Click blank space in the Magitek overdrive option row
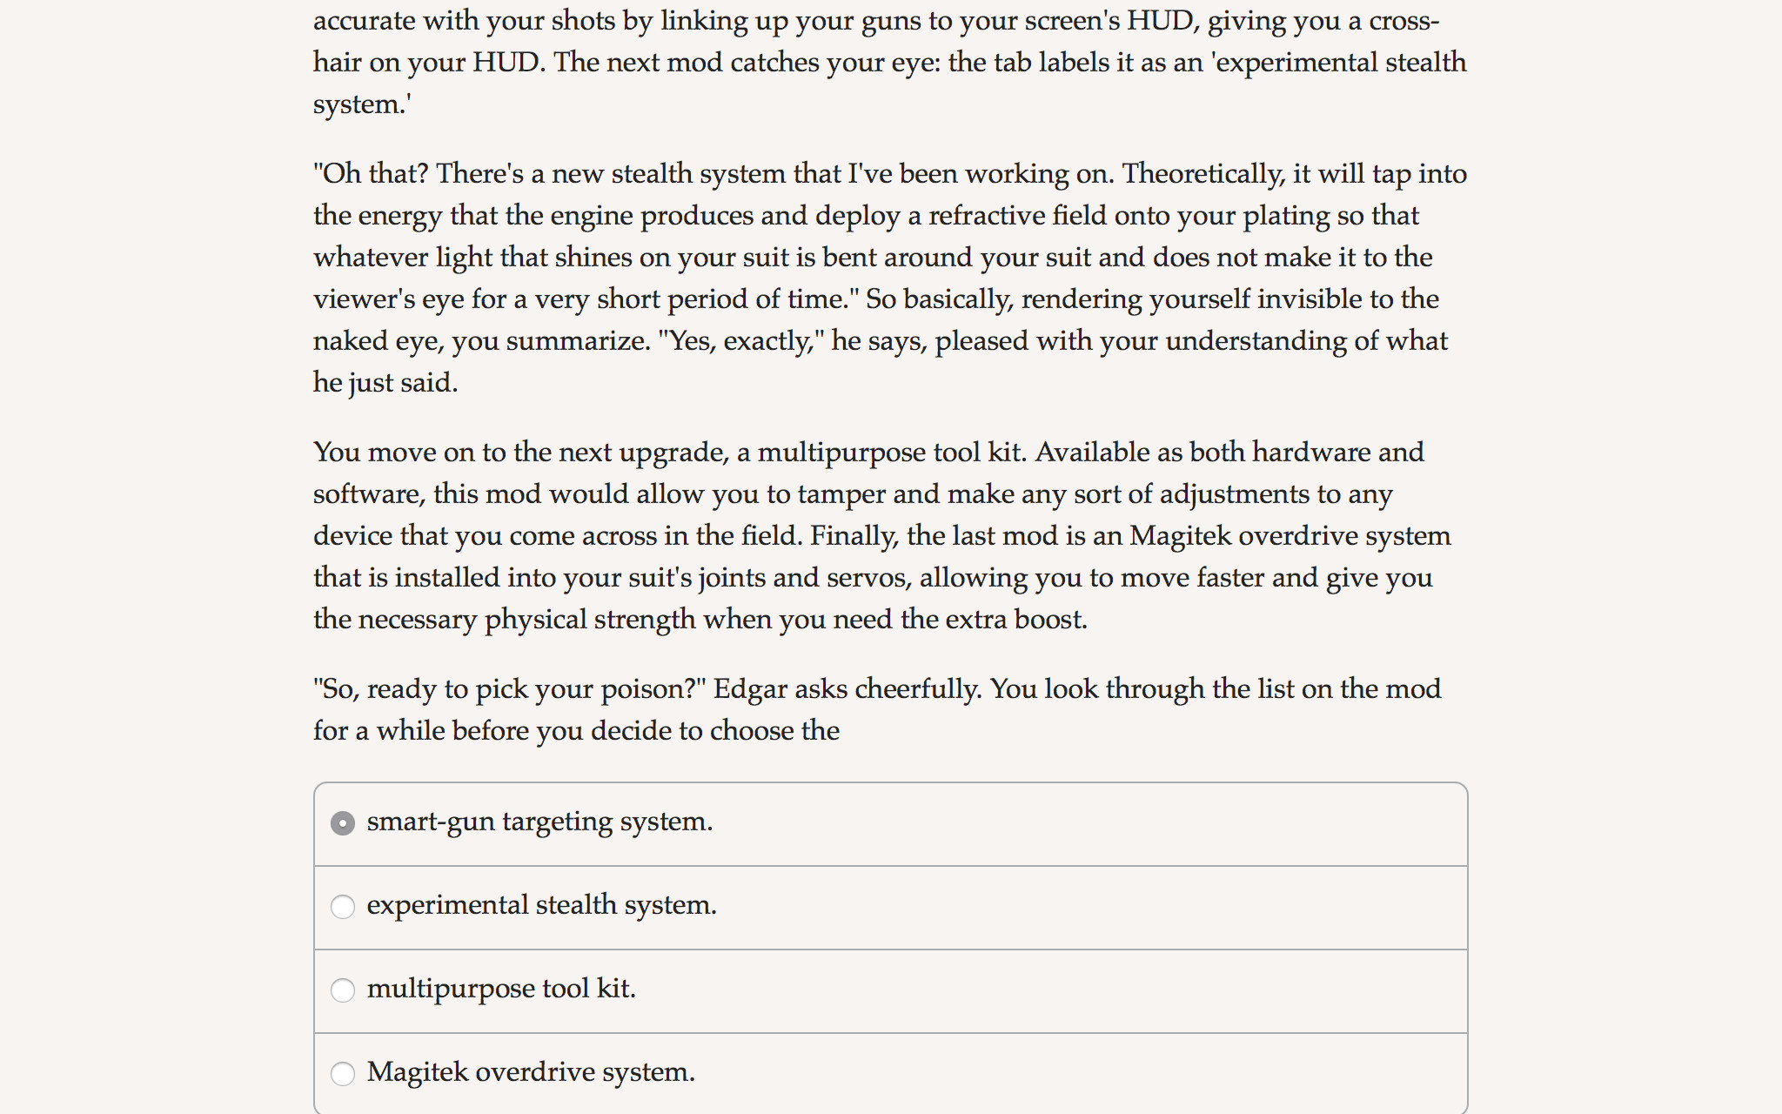This screenshot has width=1782, height=1114. 1079,1074
